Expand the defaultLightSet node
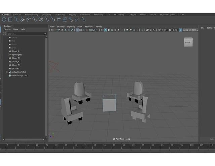Image resolution: width=215 pixels, height=166 pixels. click(x=7, y=72)
